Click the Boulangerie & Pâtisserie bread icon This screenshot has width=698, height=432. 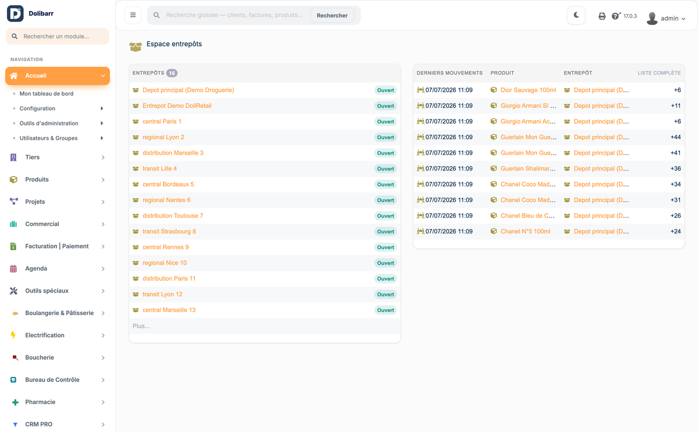[15, 313]
